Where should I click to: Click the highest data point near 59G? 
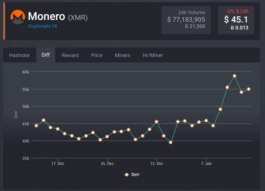click(x=235, y=76)
